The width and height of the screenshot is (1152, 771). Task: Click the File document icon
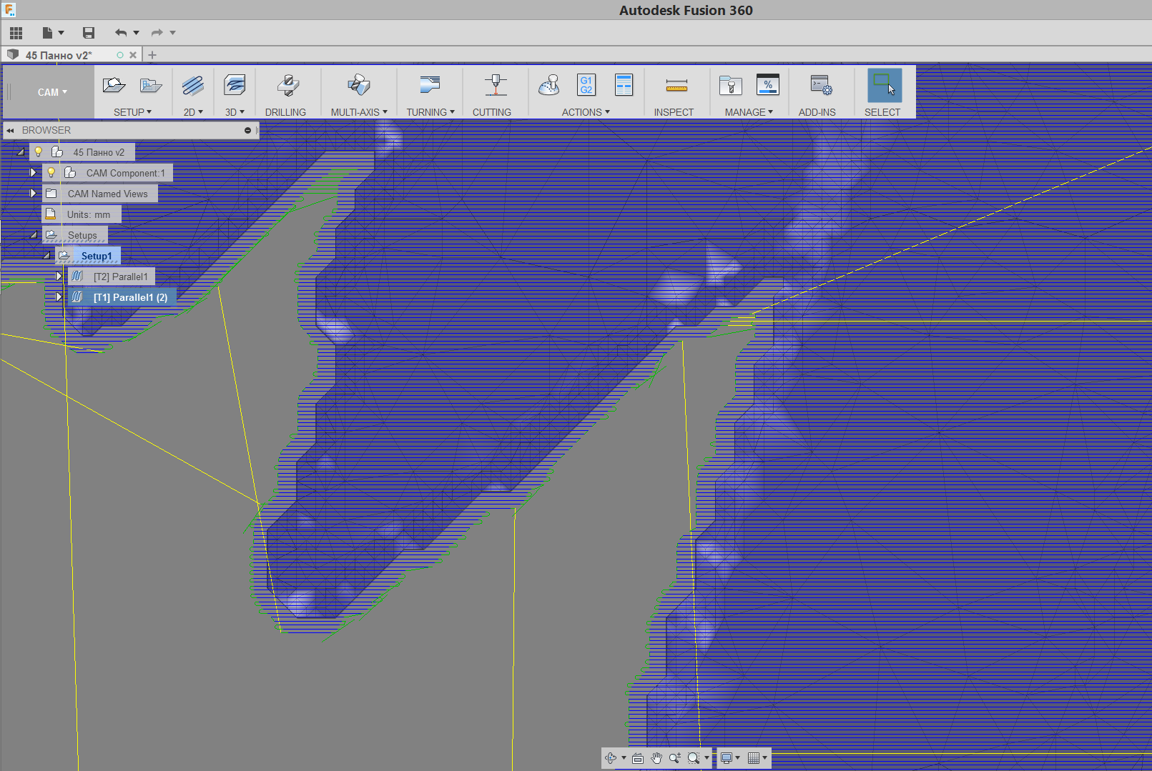click(x=47, y=33)
